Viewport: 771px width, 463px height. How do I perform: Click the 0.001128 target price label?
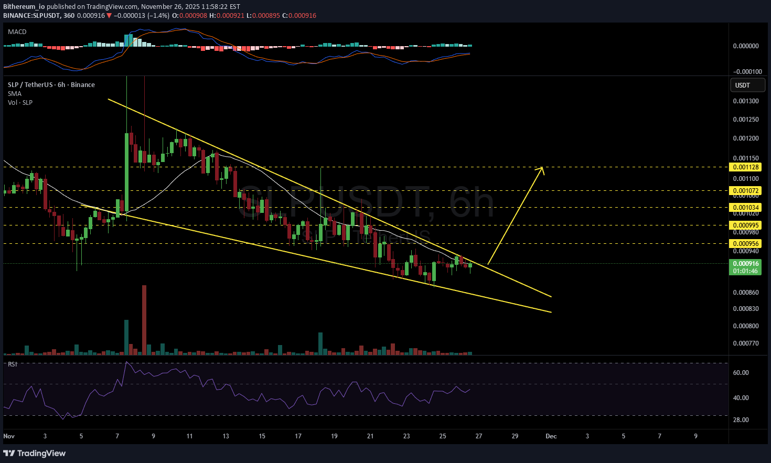click(745, 167)
